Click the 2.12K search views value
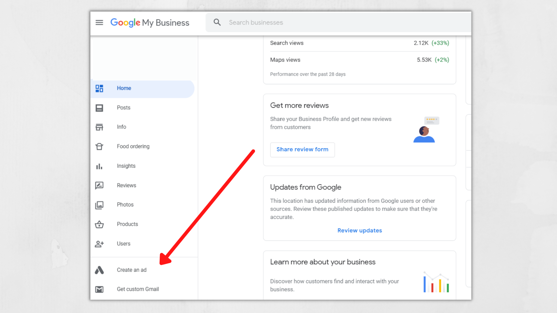The width and height of the screenshot is (557, 313). coord(421,43)
